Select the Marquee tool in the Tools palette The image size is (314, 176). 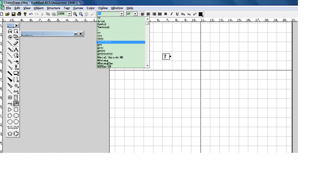coord(16,31)
